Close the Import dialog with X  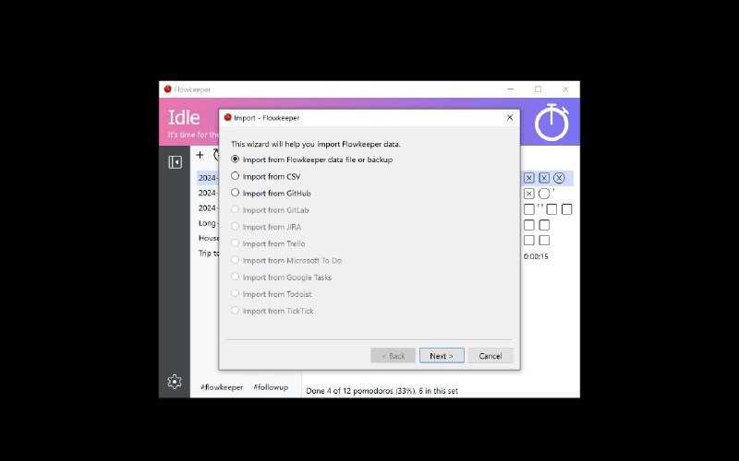(x=510, y=118)
